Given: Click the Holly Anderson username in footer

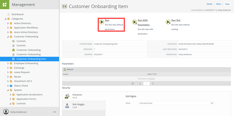Looking at the screenshot, I should [18, 112].
